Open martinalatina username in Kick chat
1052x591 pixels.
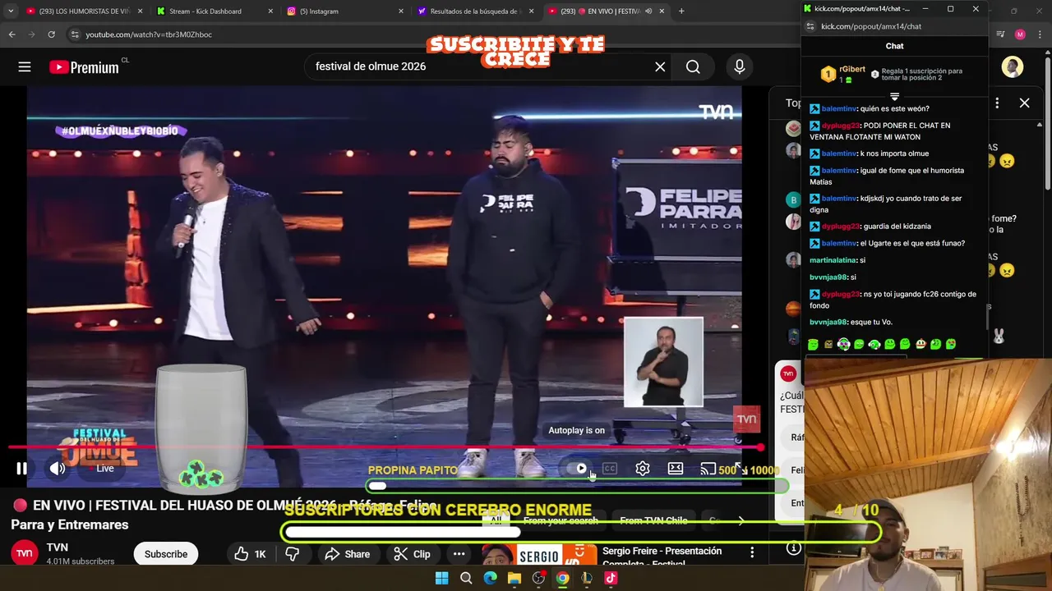(833, 260)
